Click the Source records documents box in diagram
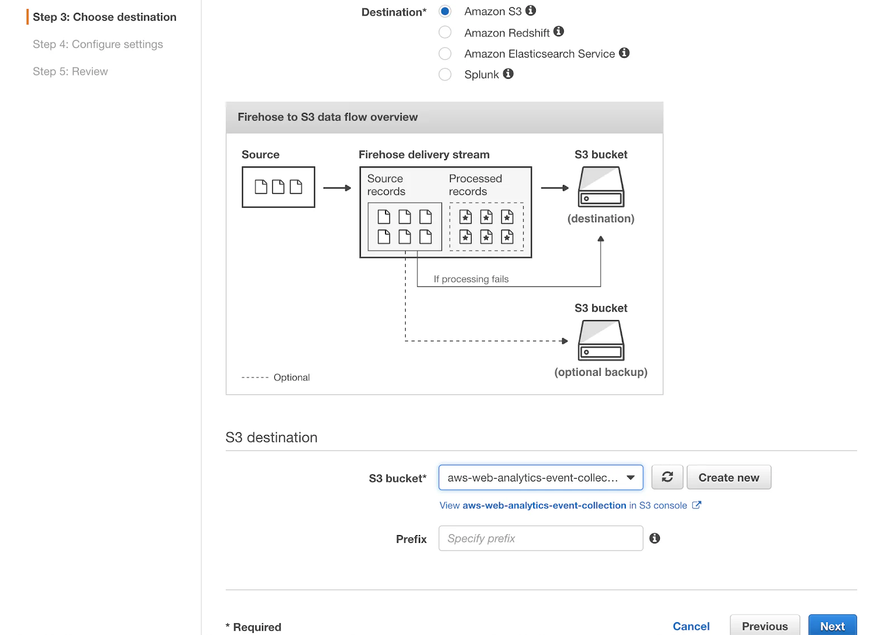The image size is (894, 635). tap(405, 227)
